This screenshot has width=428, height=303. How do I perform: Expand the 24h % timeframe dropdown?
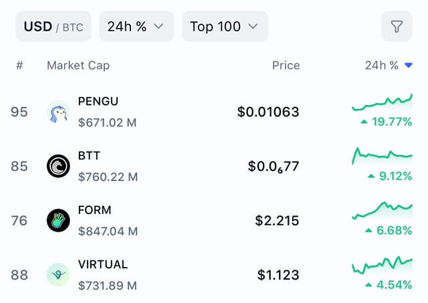[x=136, y=27]
